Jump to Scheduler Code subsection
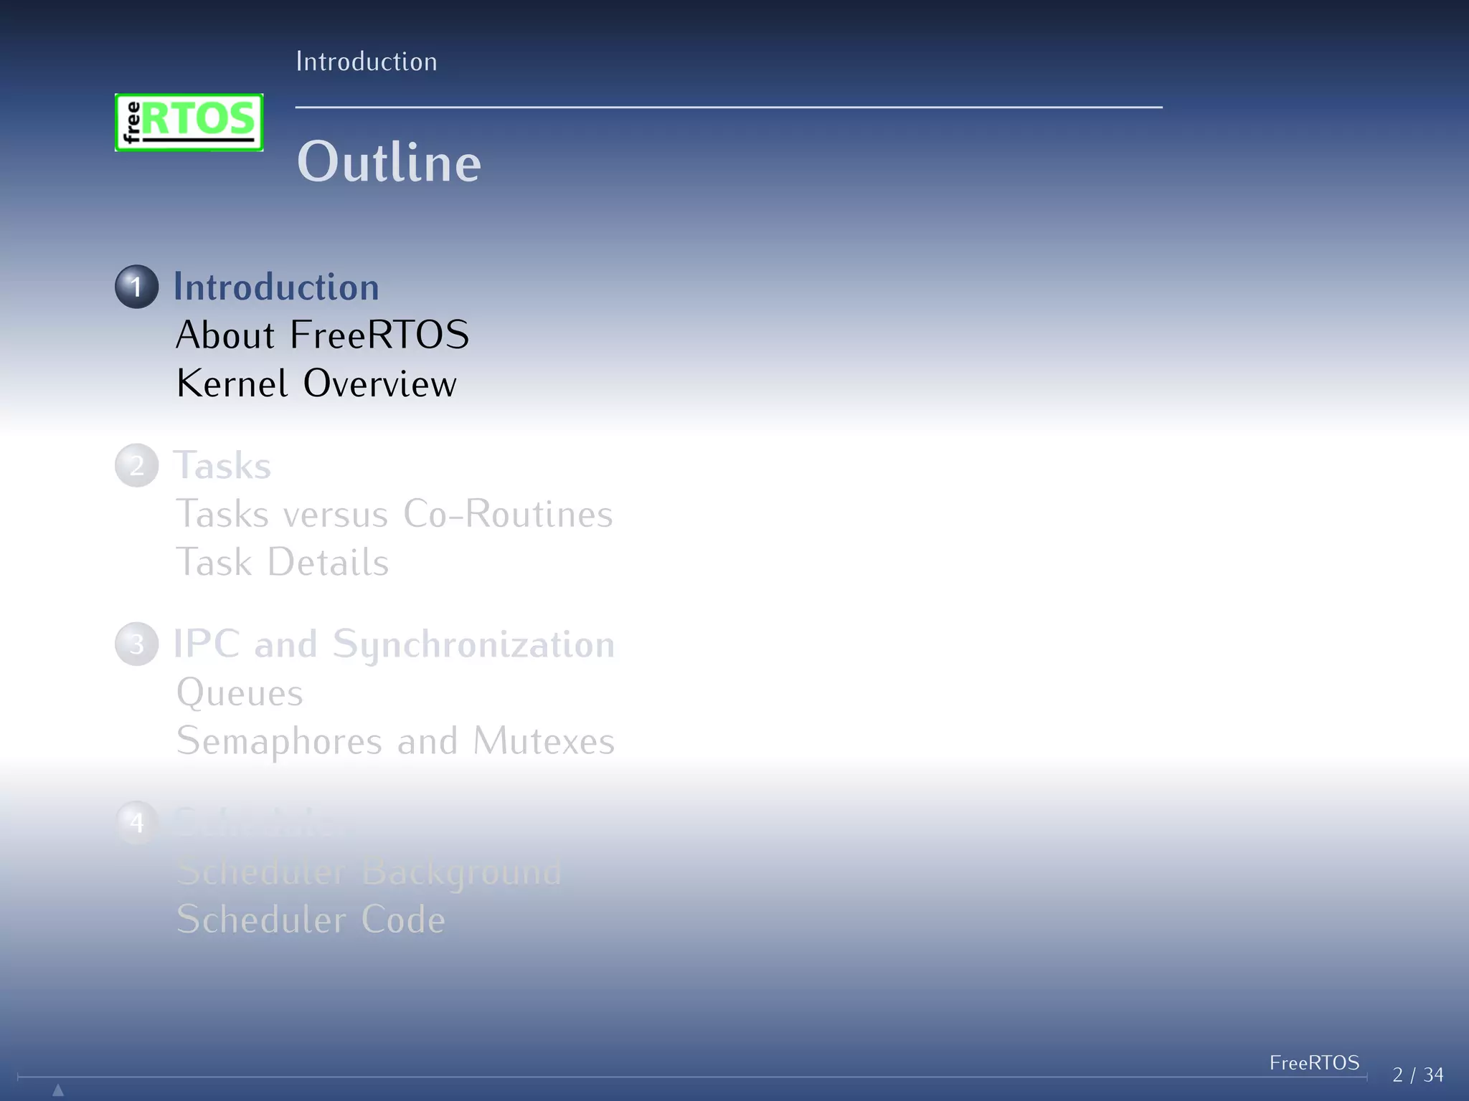The height and width of the screenshot is (1101, 1469). [311, 920]
